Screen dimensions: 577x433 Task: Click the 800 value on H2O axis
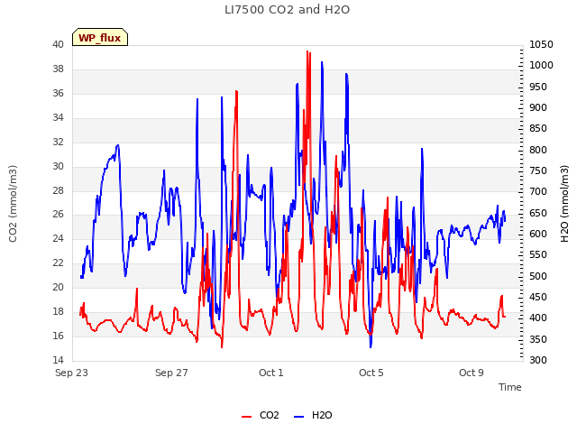click(x=538, y=150)
